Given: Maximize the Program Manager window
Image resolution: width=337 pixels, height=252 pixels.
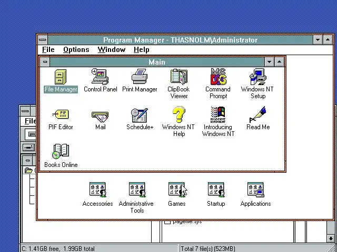Looking at the screenshot, I should pos(328,40).
